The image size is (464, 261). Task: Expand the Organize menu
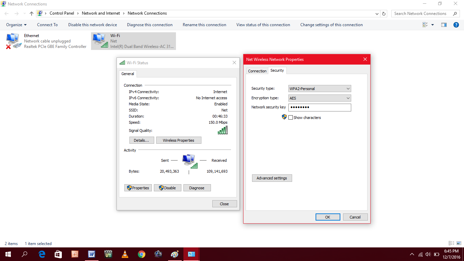coord(16,24)
